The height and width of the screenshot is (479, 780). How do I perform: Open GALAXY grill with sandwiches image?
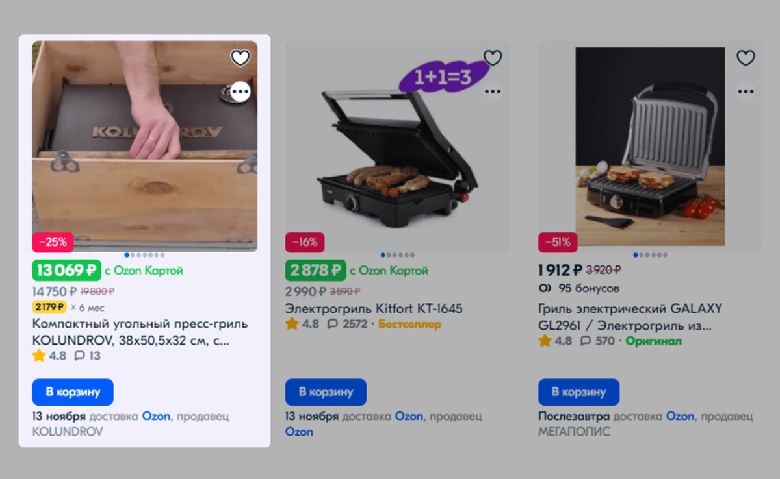pyautogui.click(x=650, y=146)
